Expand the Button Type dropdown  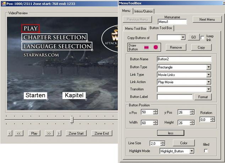(x=209, y=67)
